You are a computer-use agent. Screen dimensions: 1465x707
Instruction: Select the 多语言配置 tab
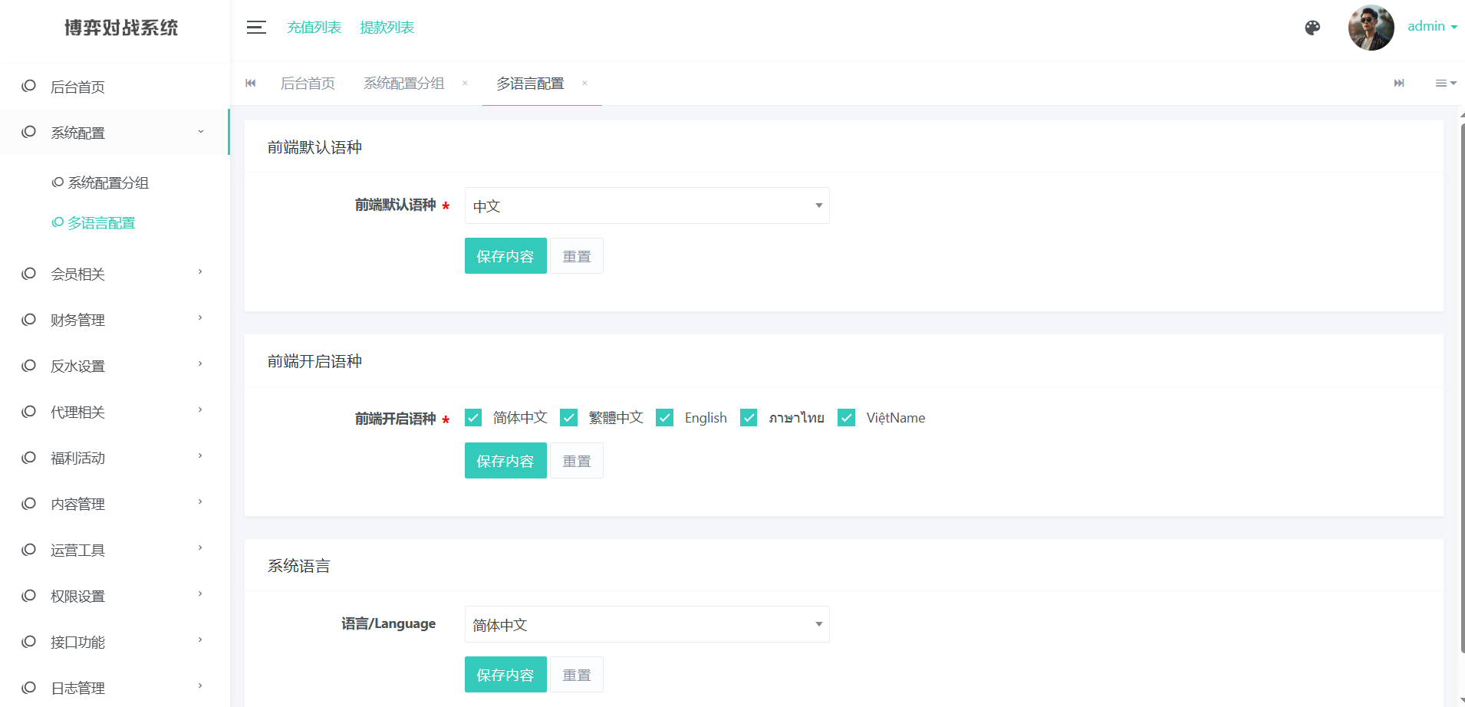click(530, 83)
